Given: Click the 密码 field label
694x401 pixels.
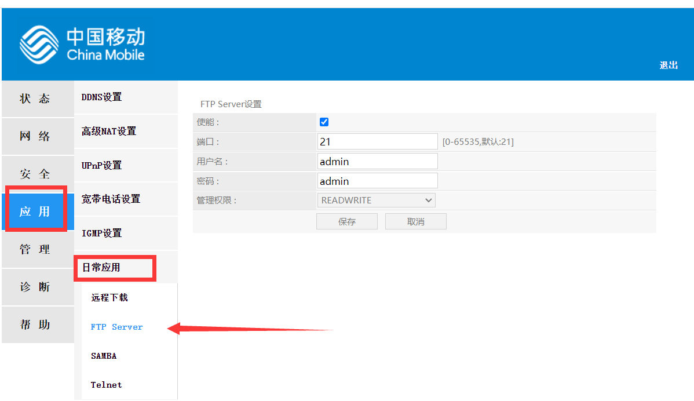Looking at the screenshot, I should [207, 181].
